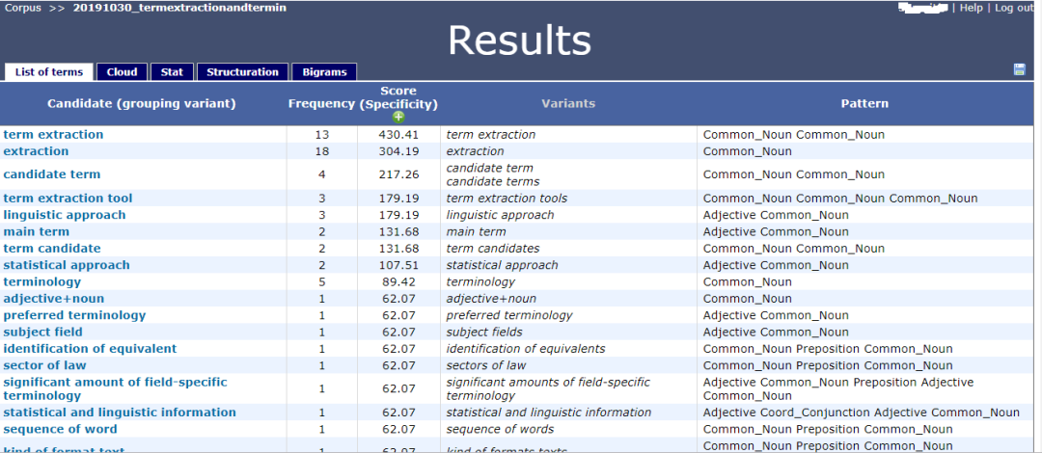The height and width of the screenshot is (453, 1042).
Task: Click the Variants column header
Action: [x=568, y=104]
